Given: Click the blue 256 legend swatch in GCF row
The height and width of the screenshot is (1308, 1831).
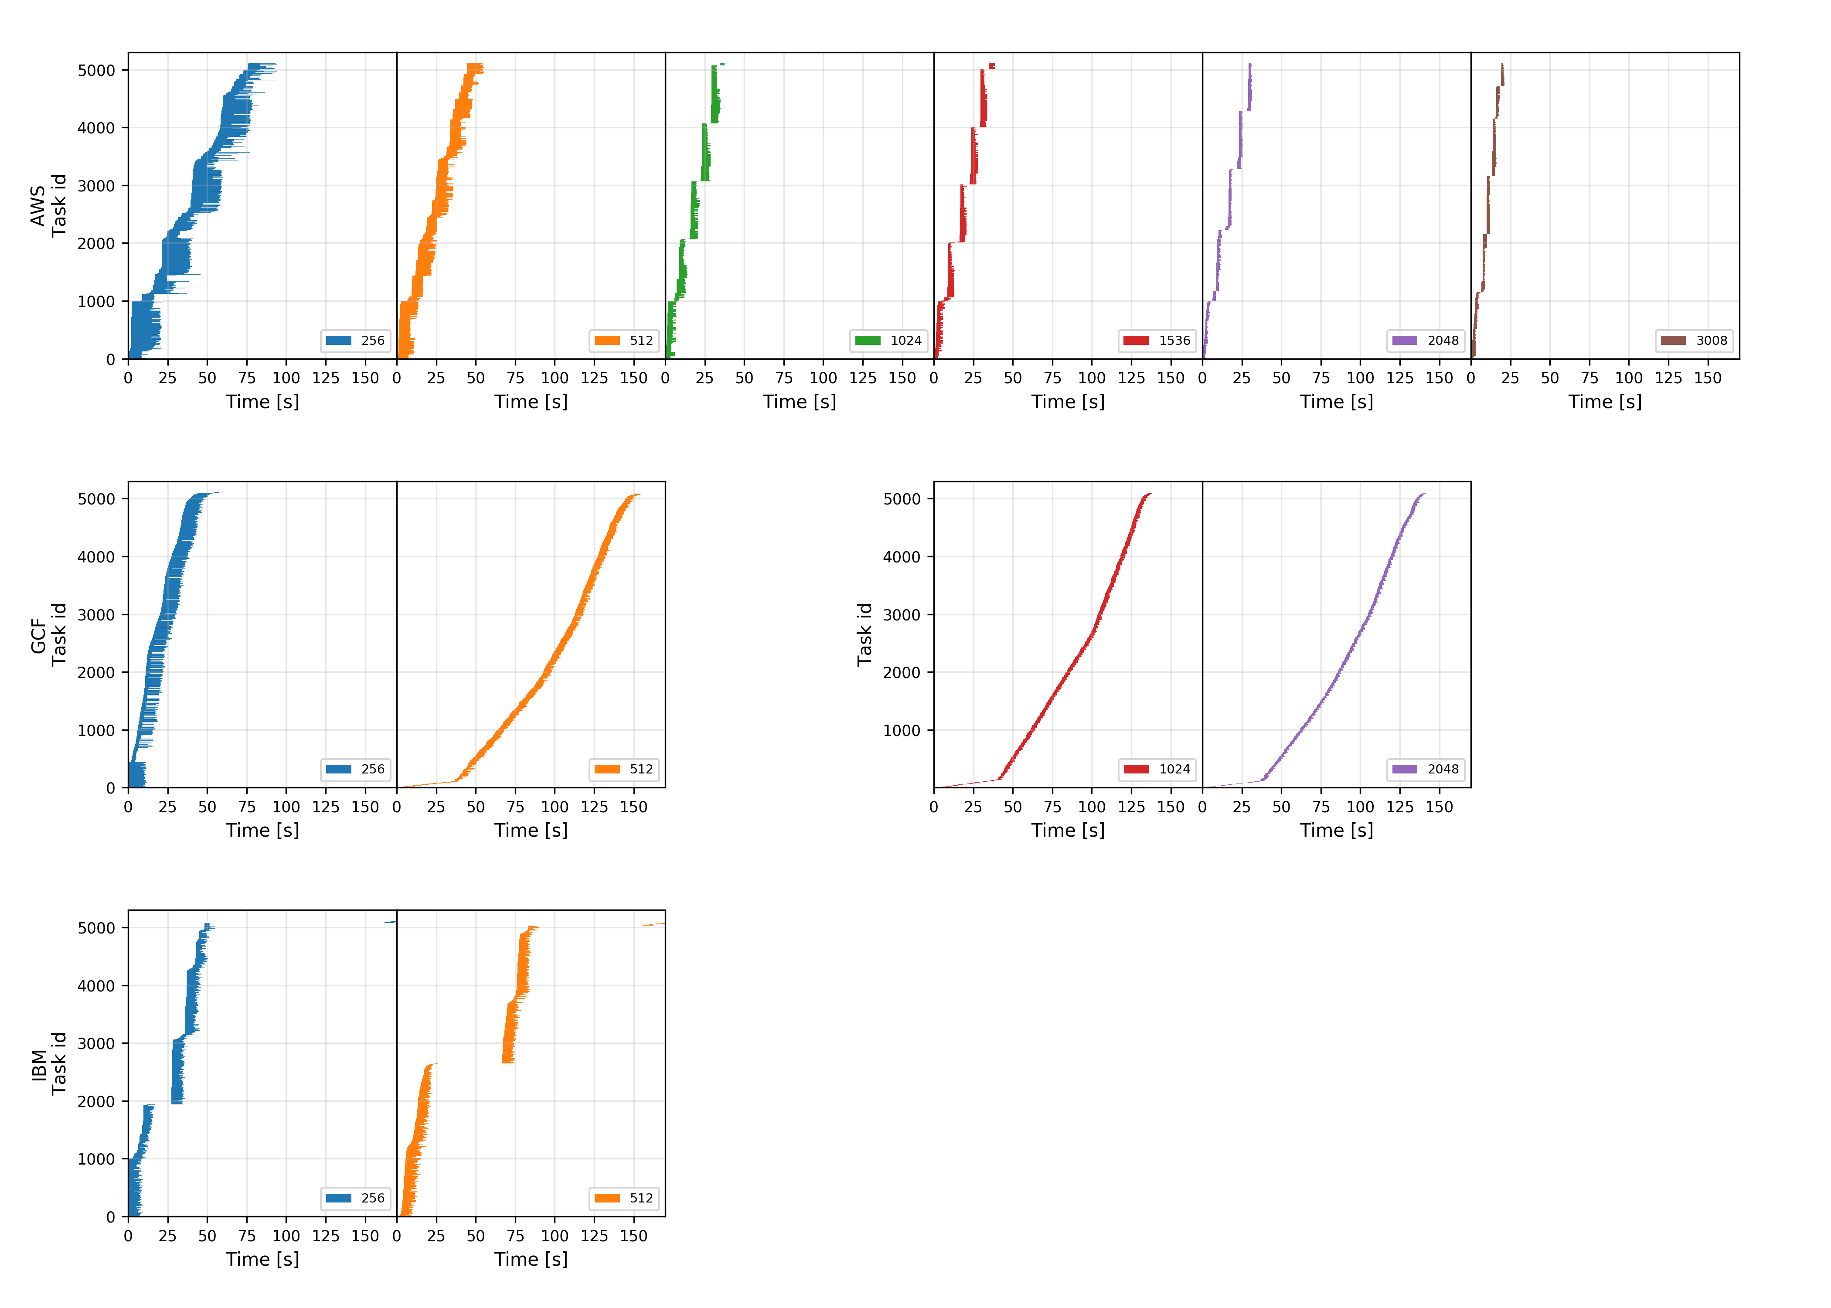Looking at the screenshot, I should 338,769.
